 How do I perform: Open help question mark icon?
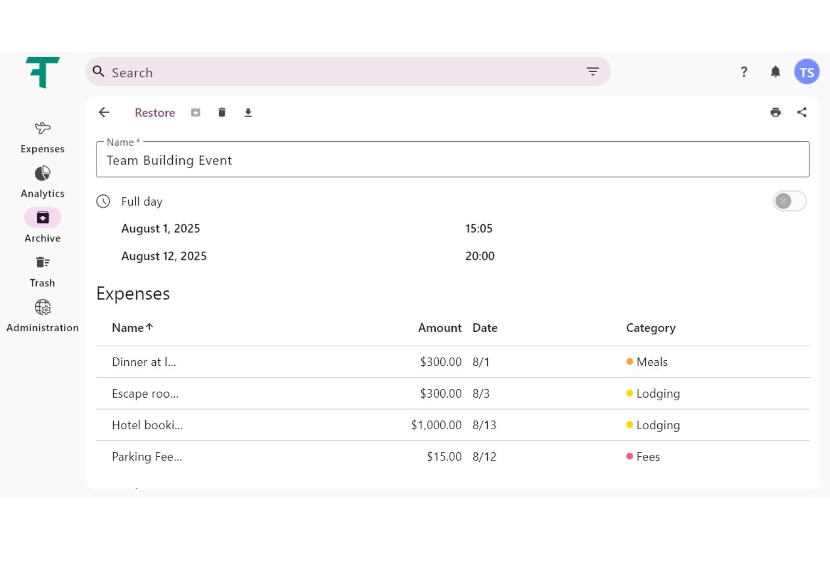pos(744,72)
